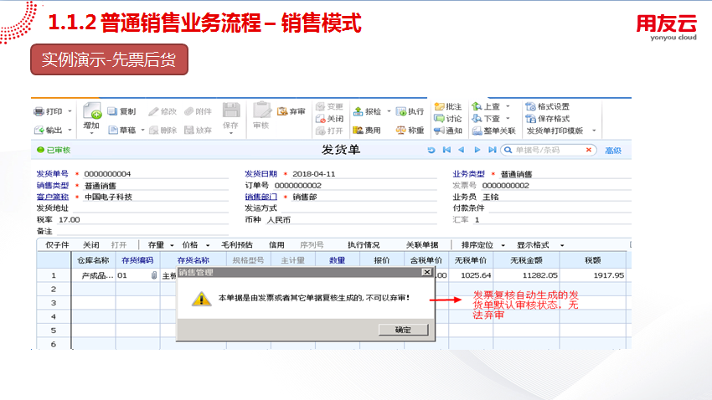The height and width of the screenshot is (400, 712).
Task: Expand the arrow under 增加
Action: 91,133
